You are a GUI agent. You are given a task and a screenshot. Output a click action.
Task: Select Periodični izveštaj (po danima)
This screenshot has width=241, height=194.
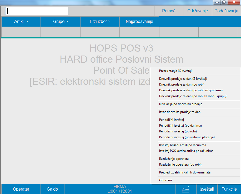pyautogui.click(x=180, y=126)
